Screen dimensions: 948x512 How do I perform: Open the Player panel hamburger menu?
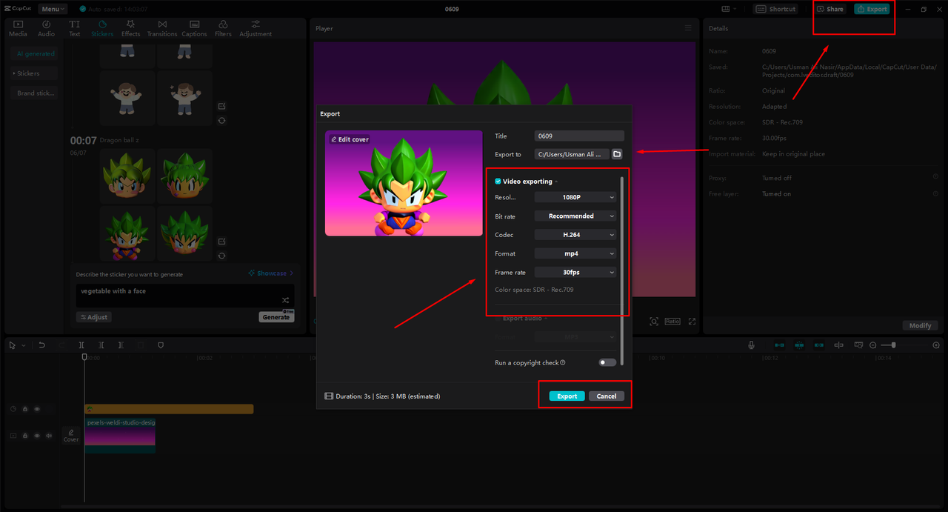coord(688,28)
